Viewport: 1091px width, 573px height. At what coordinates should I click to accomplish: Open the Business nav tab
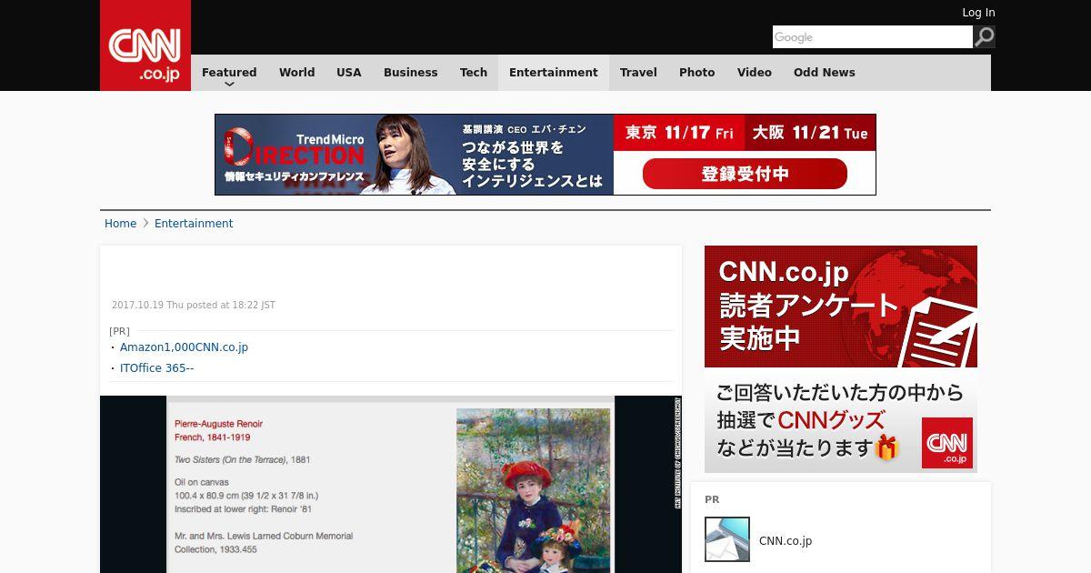[411, 73]
